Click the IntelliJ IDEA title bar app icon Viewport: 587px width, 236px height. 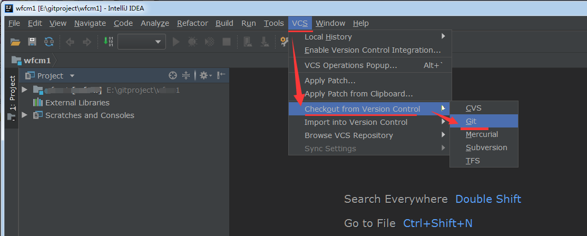tap(9, 7)
